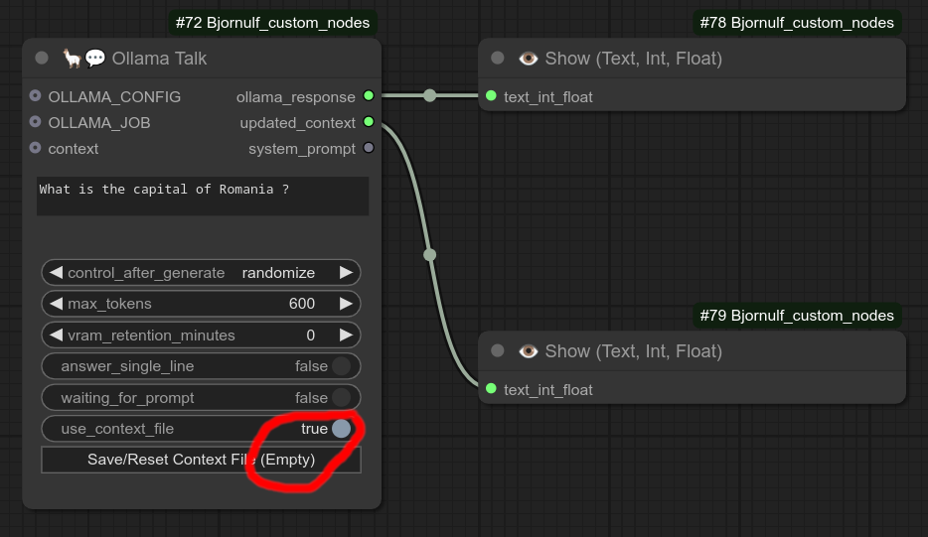Click the max_tokens value 600
Viewport: 928px width, 537px height.
[x=302, y=304]
